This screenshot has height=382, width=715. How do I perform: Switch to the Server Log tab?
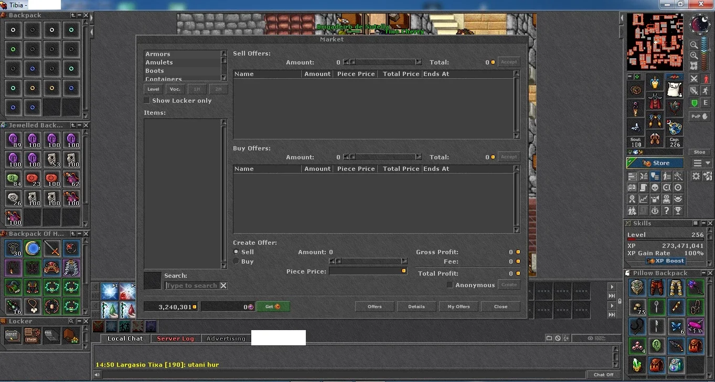click(x=175, y=339)
